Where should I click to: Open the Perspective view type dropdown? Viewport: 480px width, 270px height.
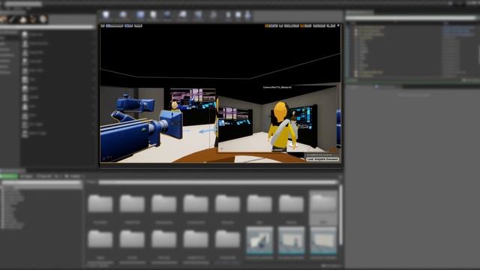tap(115, 25)
